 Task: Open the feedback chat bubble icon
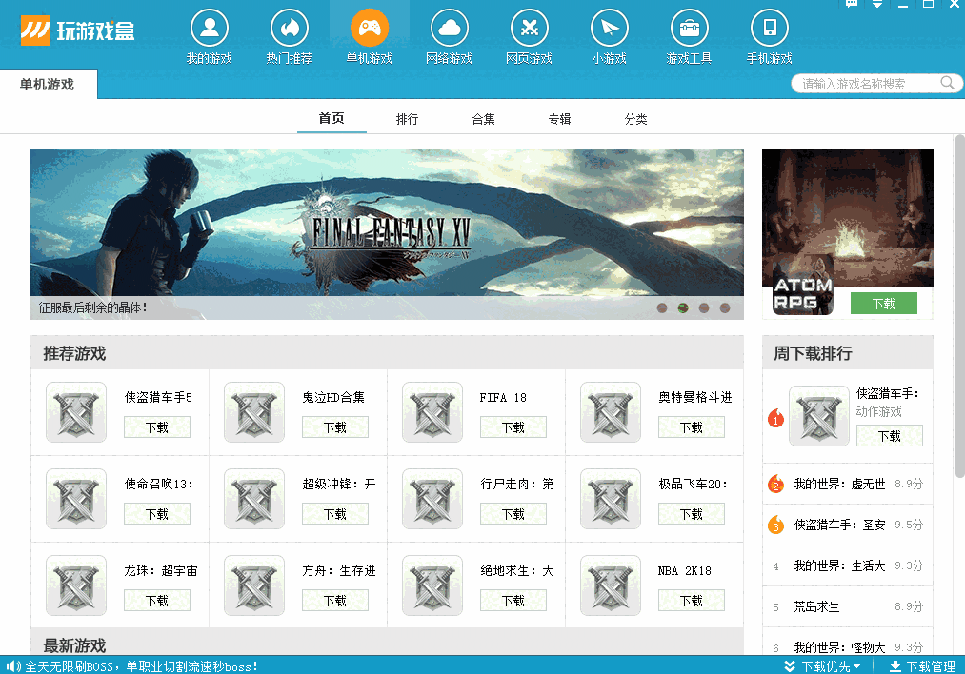[x=852, y=5]
